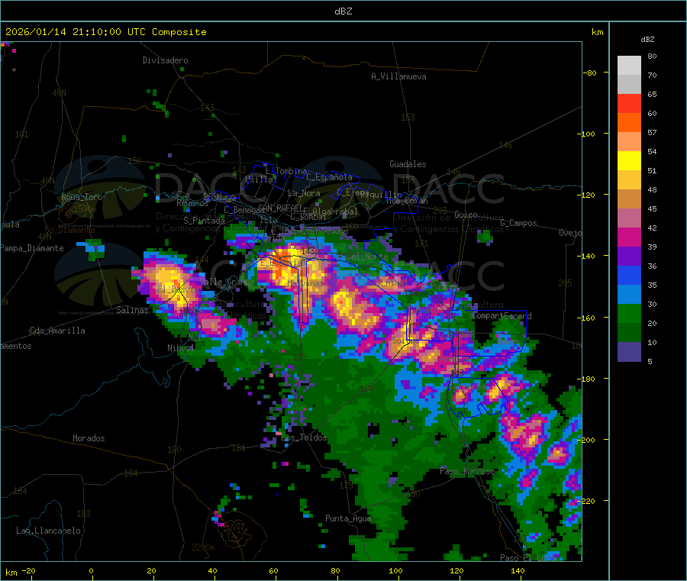Image resolution: width=687 pixels, height=581 pixels.
Task: Click the C_Española label
Action: [x=330, y=177]
